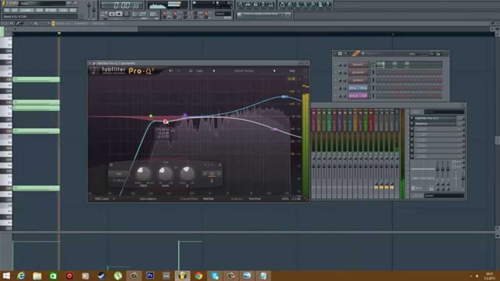This screenshot has height=281, width=500.
Task: Open Skype from the taskbar
Action: click(x=215, y=276)
